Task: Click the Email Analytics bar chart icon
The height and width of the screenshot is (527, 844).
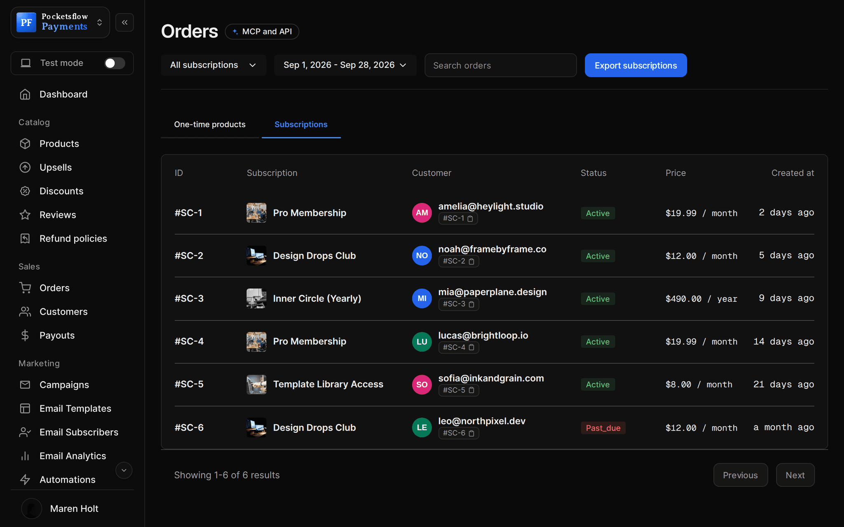Action: click(x=25, y=456)
